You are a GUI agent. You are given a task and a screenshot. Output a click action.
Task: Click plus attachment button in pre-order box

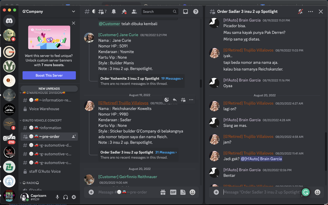pos(91,192)
